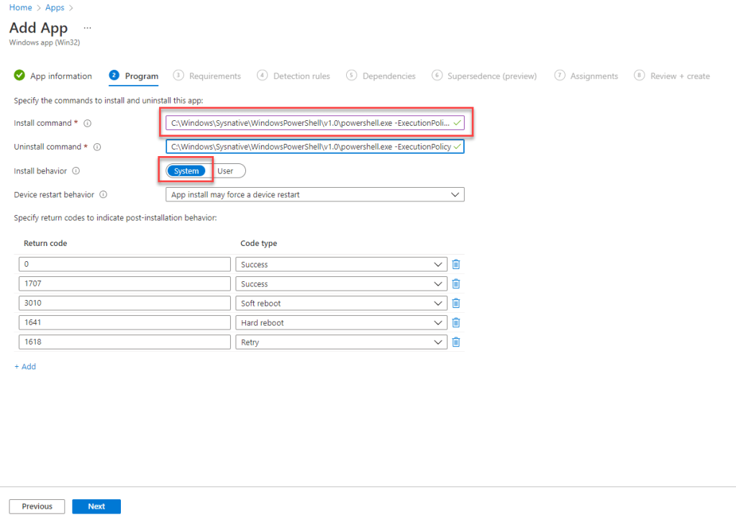Delete the return code 1707 row
This screenshot has height=523, width=736.
(x=455, y=284)
